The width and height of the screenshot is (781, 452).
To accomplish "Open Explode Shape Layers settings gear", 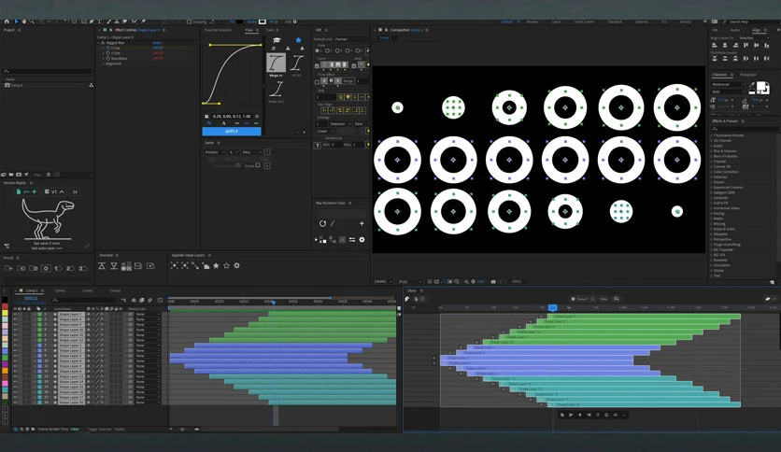I will 237,266.
